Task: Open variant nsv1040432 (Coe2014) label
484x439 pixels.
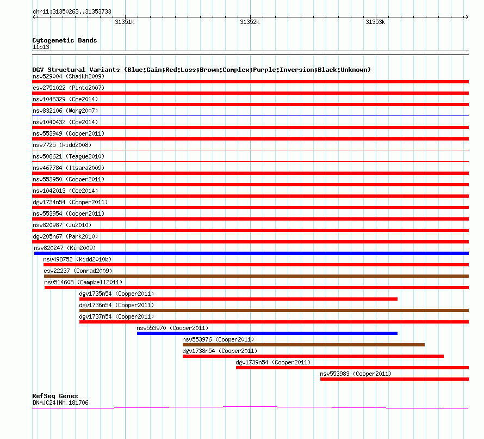Action: point(65,122)
